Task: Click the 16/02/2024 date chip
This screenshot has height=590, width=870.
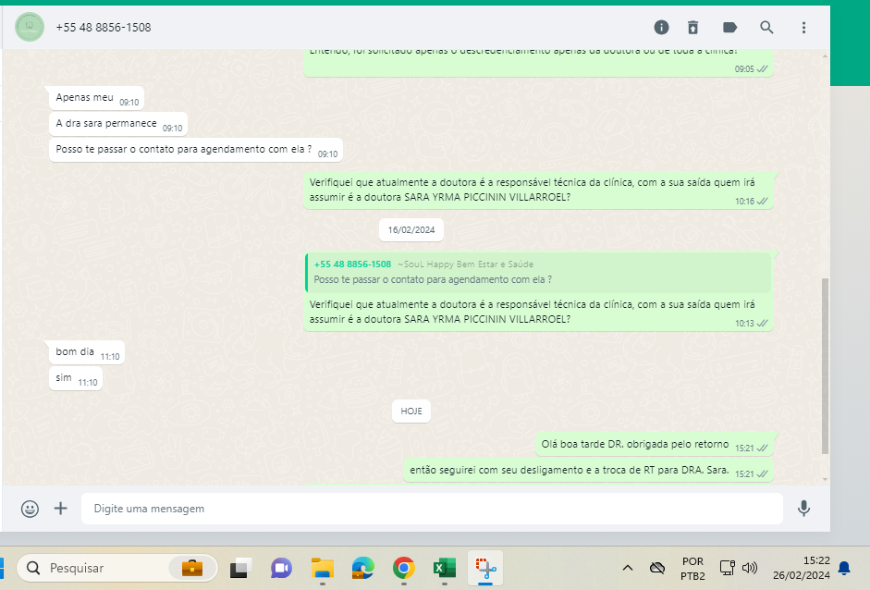Action: [x=411, y=229]
